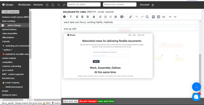Open the insert table dropdown
The image size is (204, 105).
(123, 17)
